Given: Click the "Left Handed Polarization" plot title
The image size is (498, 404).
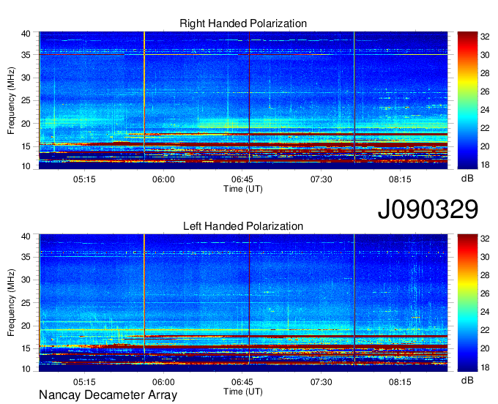Looking at the screenshot, I should tap(243, 226).
